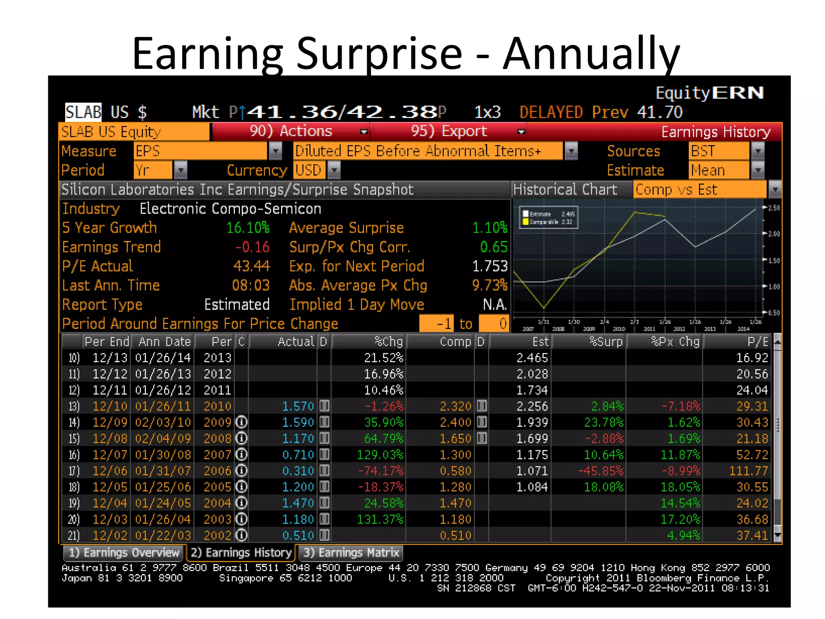Click the info icon on the 2009 row

(241, 422)
